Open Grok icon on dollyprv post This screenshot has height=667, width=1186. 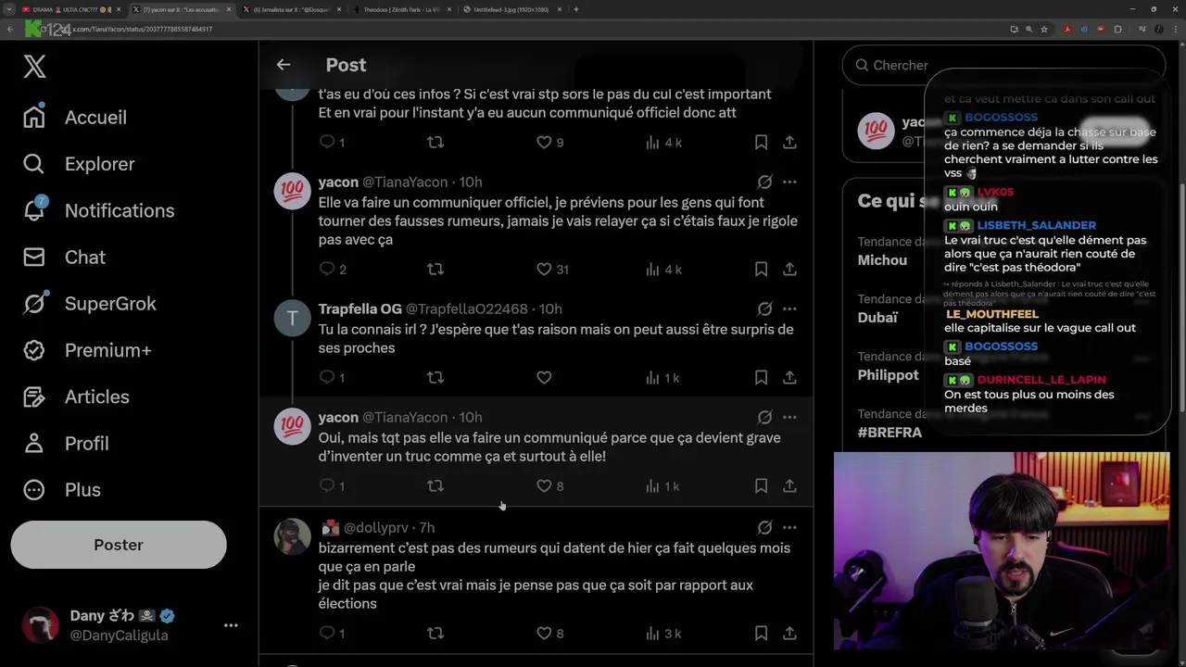(764, 527)
